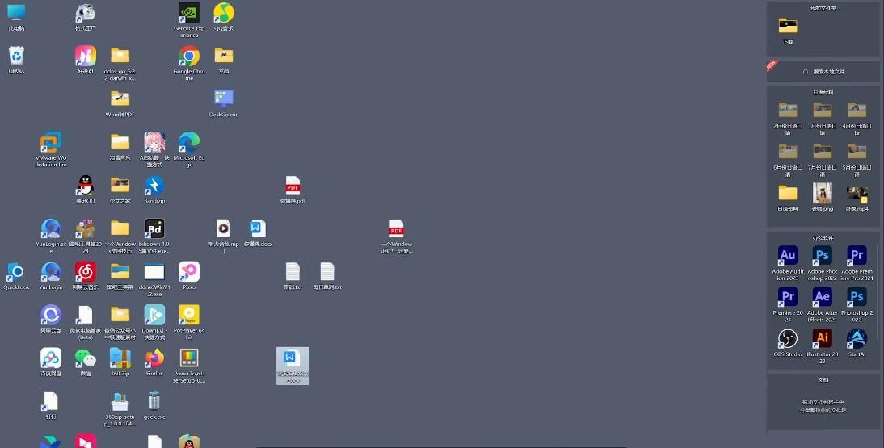884x448 pixels.
Task: Open the .mp4 video thumbnail in the panel
Action: point(857,195)
